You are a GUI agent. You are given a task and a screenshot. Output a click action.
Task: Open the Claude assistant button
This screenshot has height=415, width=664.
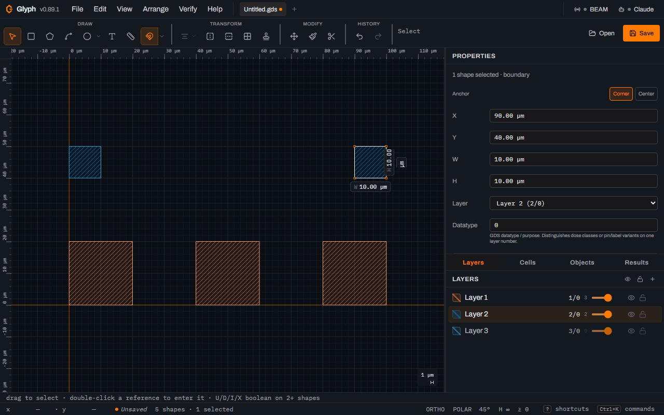coord(636,9)
